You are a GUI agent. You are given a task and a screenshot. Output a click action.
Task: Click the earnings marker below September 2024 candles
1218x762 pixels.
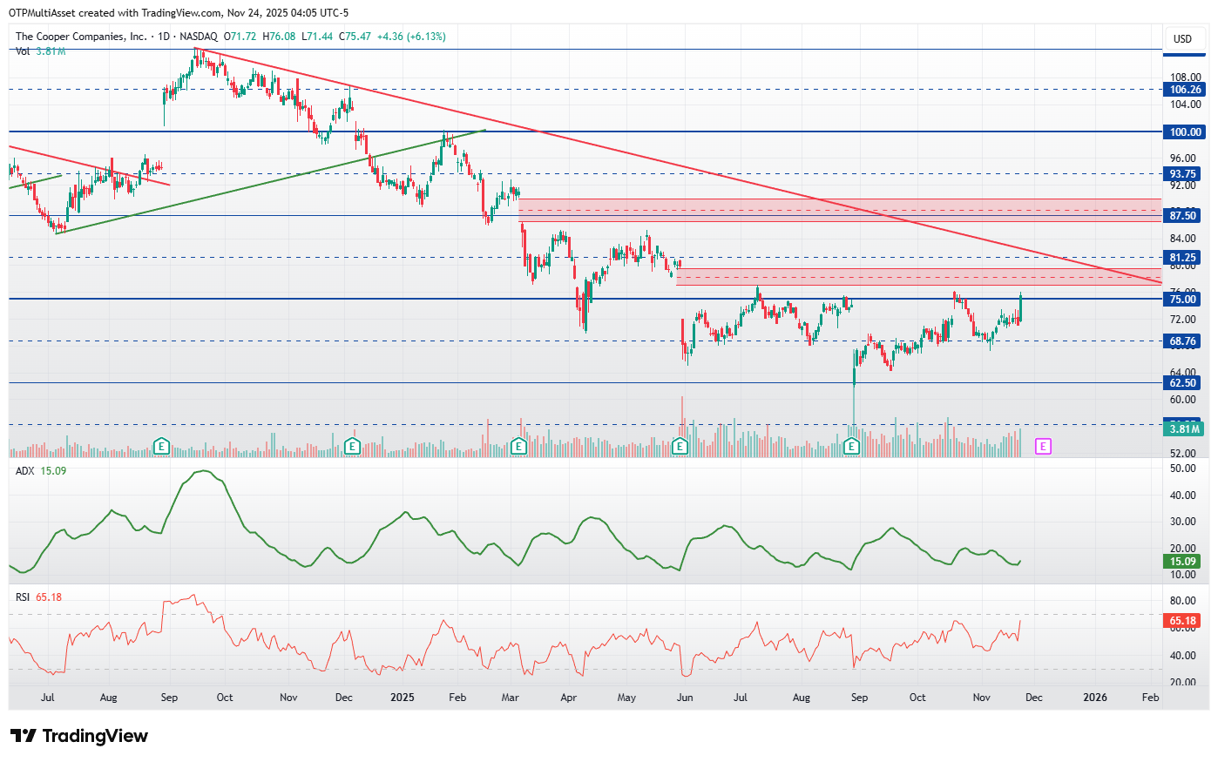click(161, 447)
